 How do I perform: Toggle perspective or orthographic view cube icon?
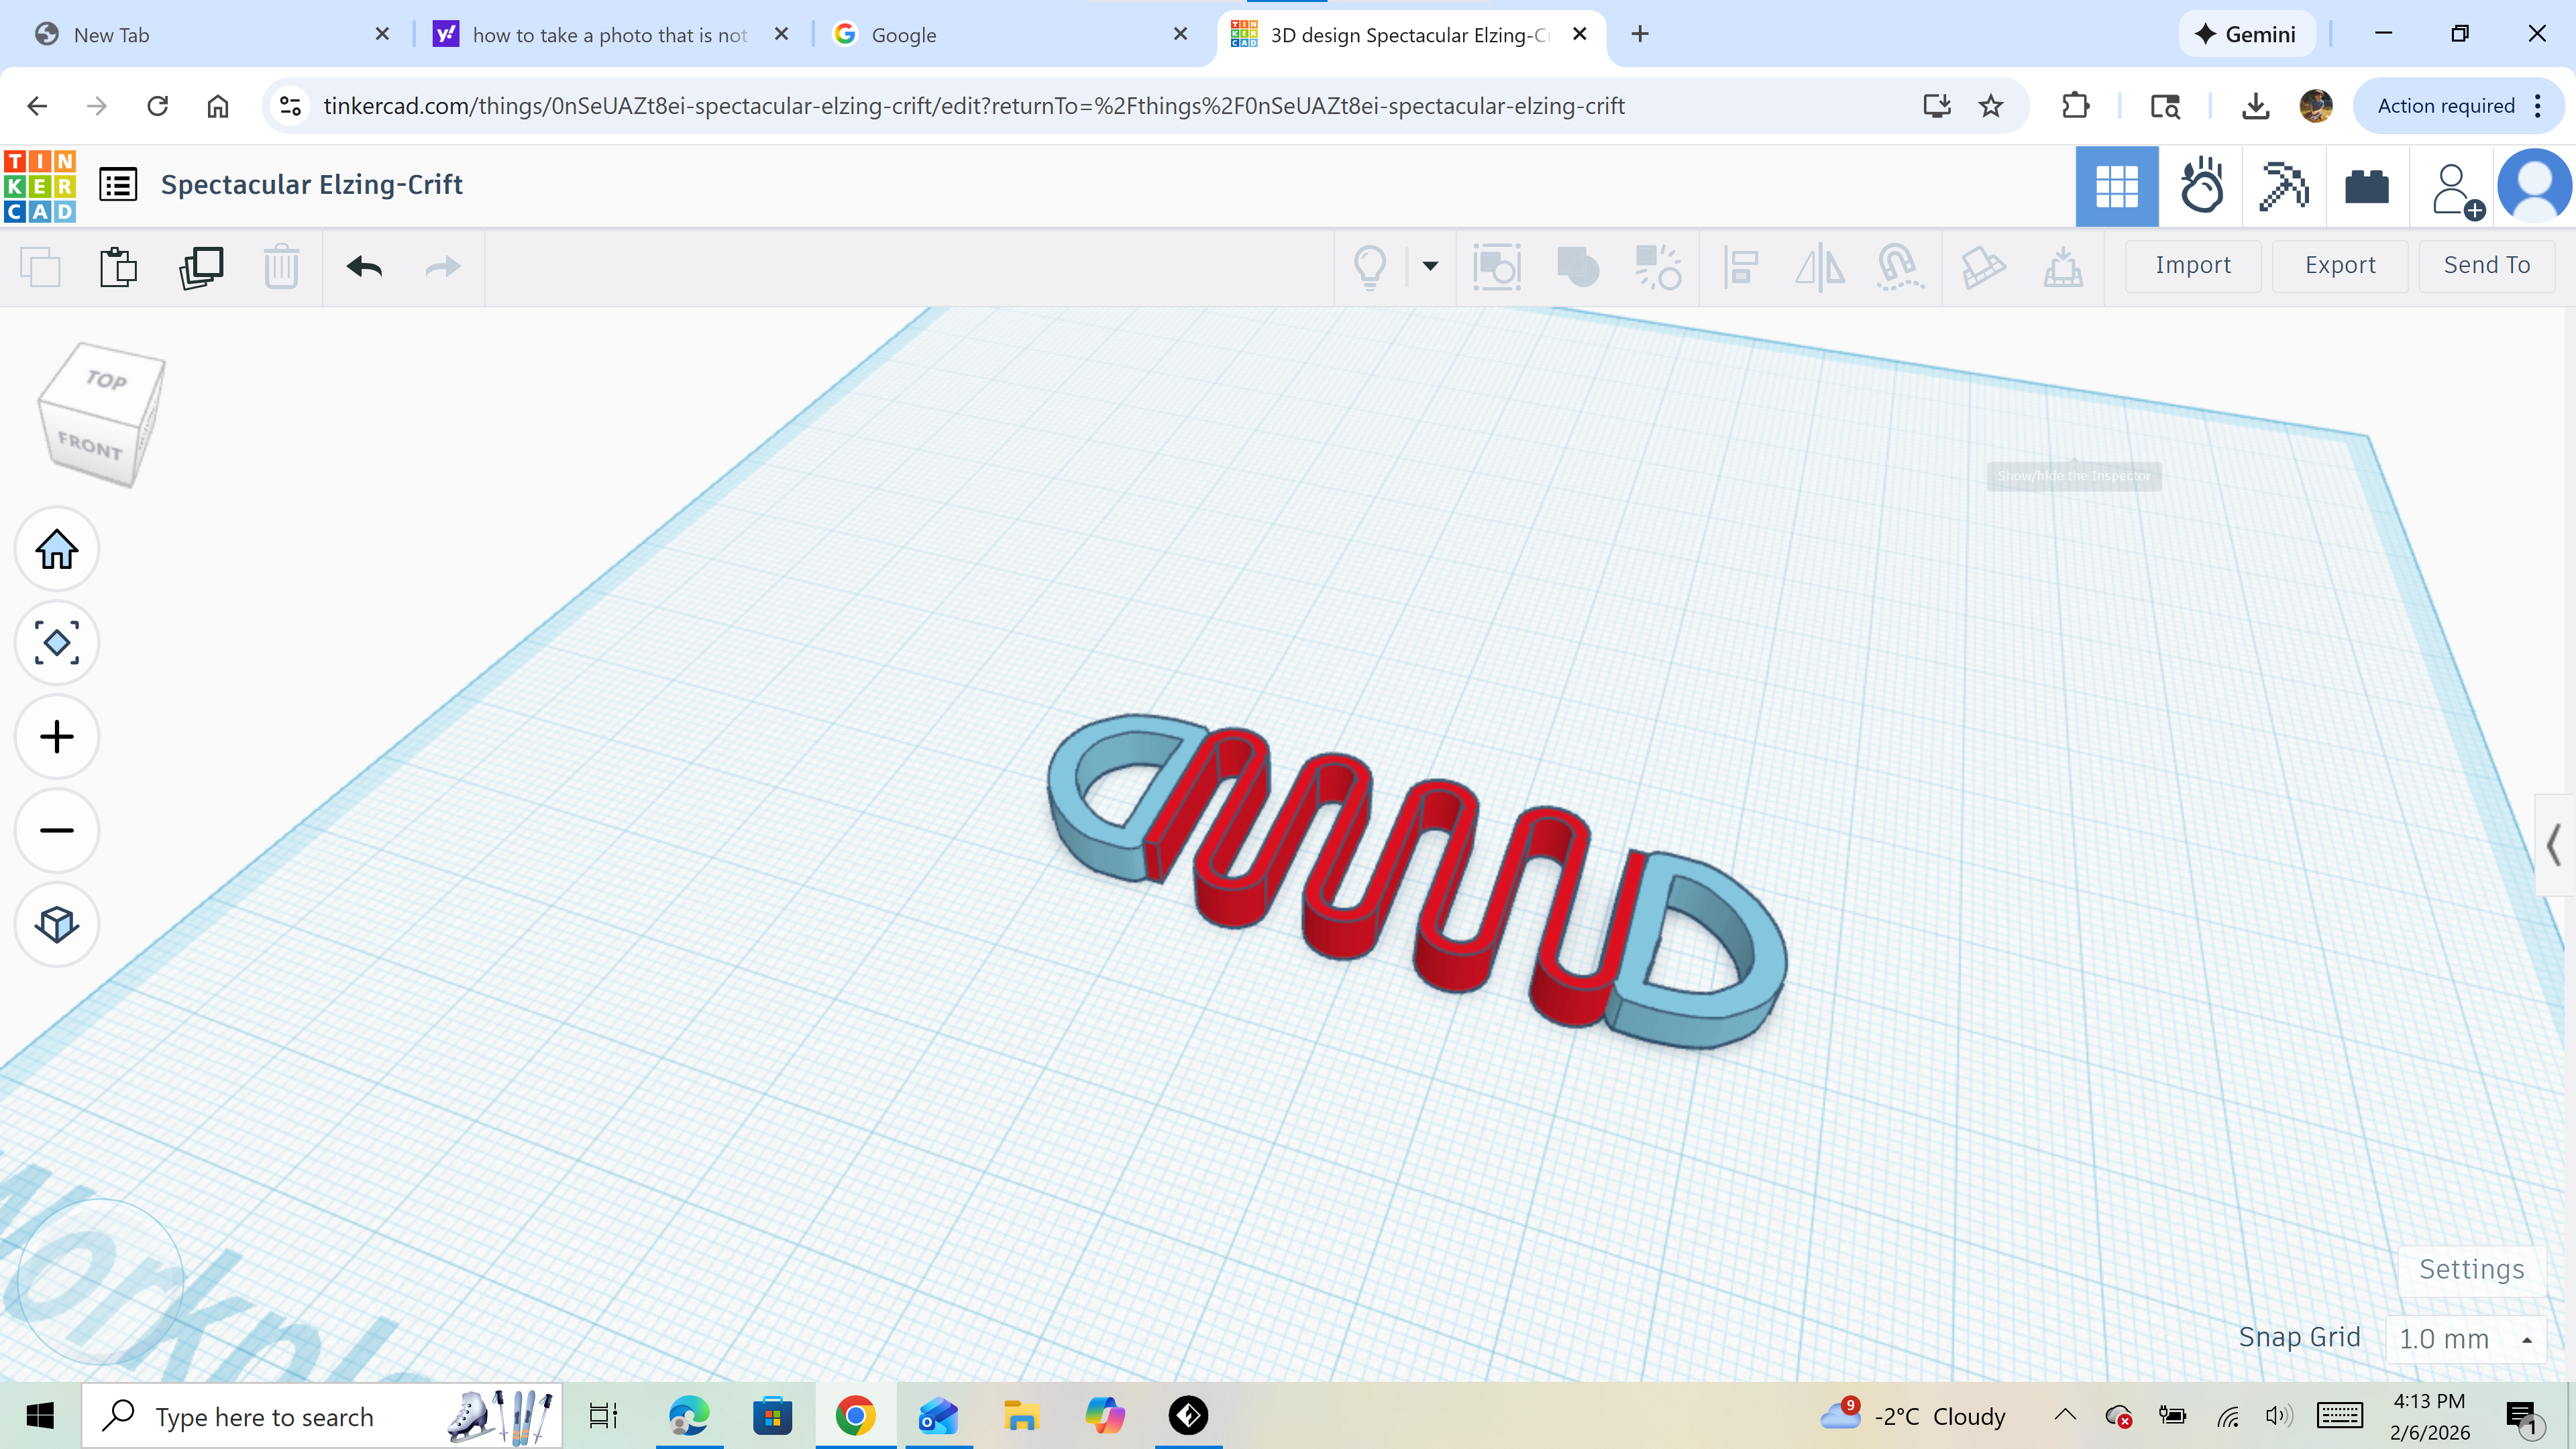pyautogui.click(x=57, y=924)
